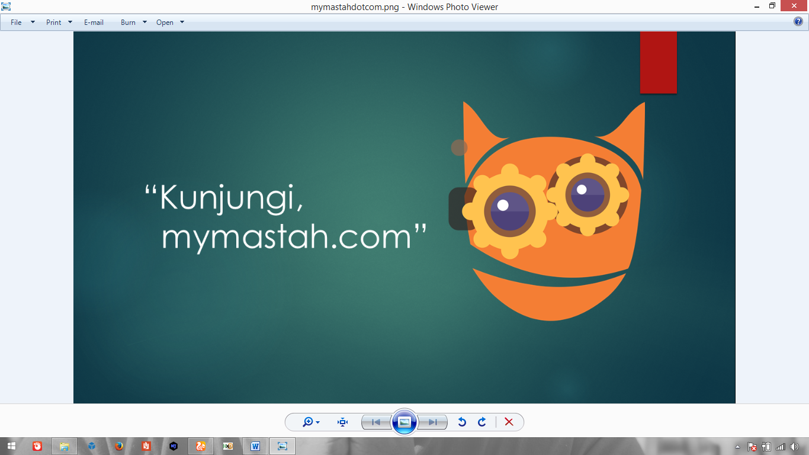Play the slide show
Image resolution: width=809 pixels, height=455 pixels.
(x=404, y=422)
